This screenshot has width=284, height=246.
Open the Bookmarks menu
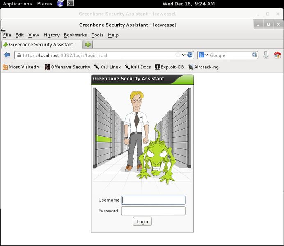tap(76, 35)
